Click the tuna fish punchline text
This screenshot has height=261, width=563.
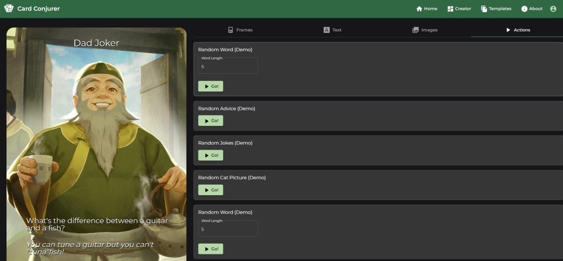click(x=90, y=248)
